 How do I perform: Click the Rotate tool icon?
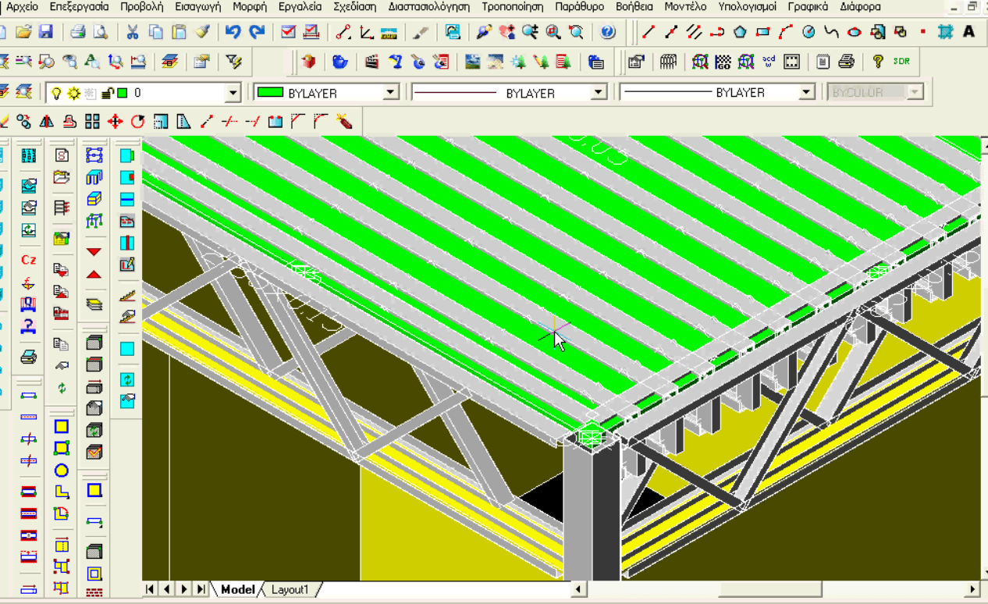[x=138, y=121]
